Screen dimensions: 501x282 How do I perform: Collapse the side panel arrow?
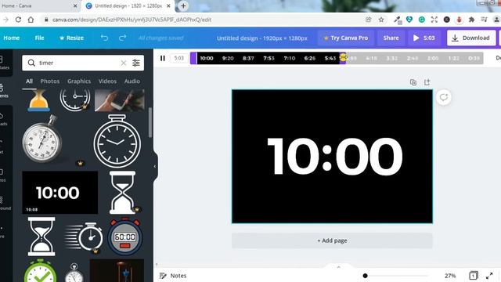click(x=155, y=167)
